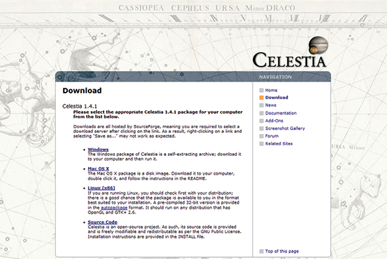Click the square bullet beside Forum

click(x=261, y=136)
